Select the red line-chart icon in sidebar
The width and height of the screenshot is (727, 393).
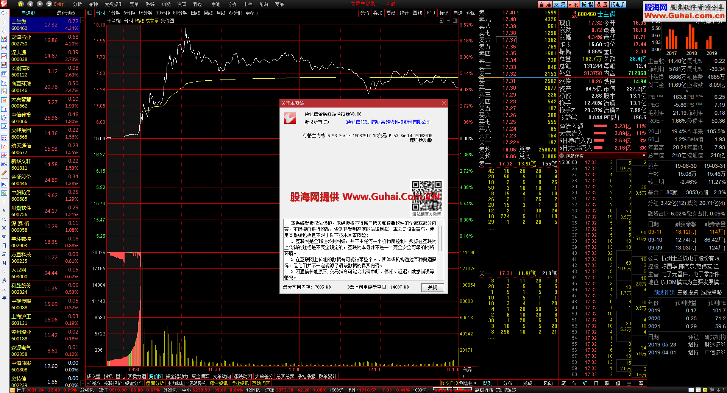point(4,56)
